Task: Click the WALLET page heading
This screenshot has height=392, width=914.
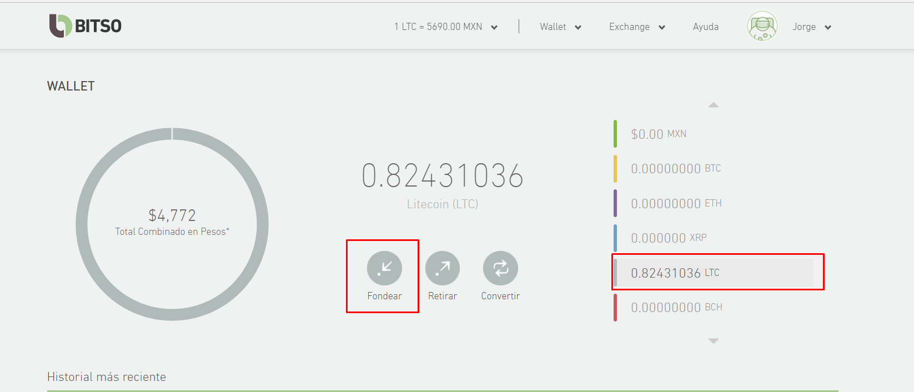Action: pos(71,86)
